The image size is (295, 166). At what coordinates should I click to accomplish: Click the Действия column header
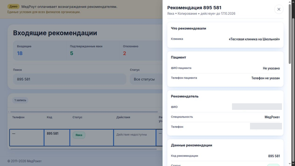(x=123, y=117)
